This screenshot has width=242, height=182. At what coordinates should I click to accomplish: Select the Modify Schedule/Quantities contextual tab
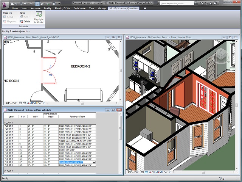(124, 8)
